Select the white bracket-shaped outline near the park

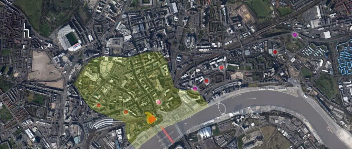(x=27, y=31)
